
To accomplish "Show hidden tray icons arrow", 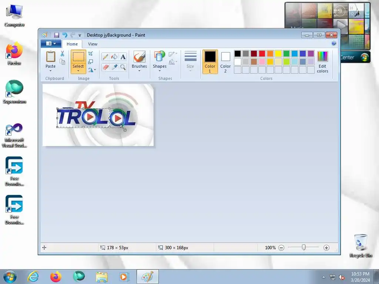I will [323, 277].
